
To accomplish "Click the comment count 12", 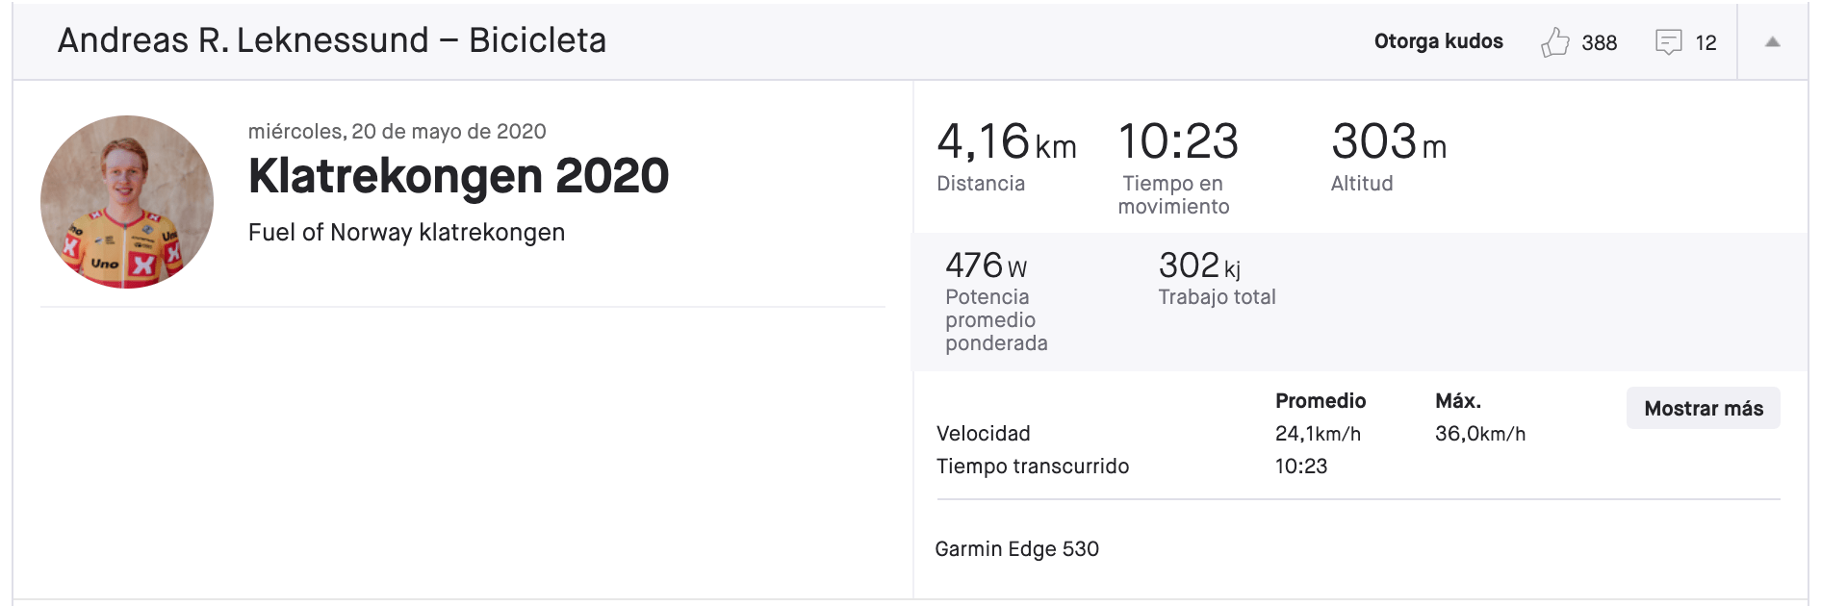I will coord(1706,43).
